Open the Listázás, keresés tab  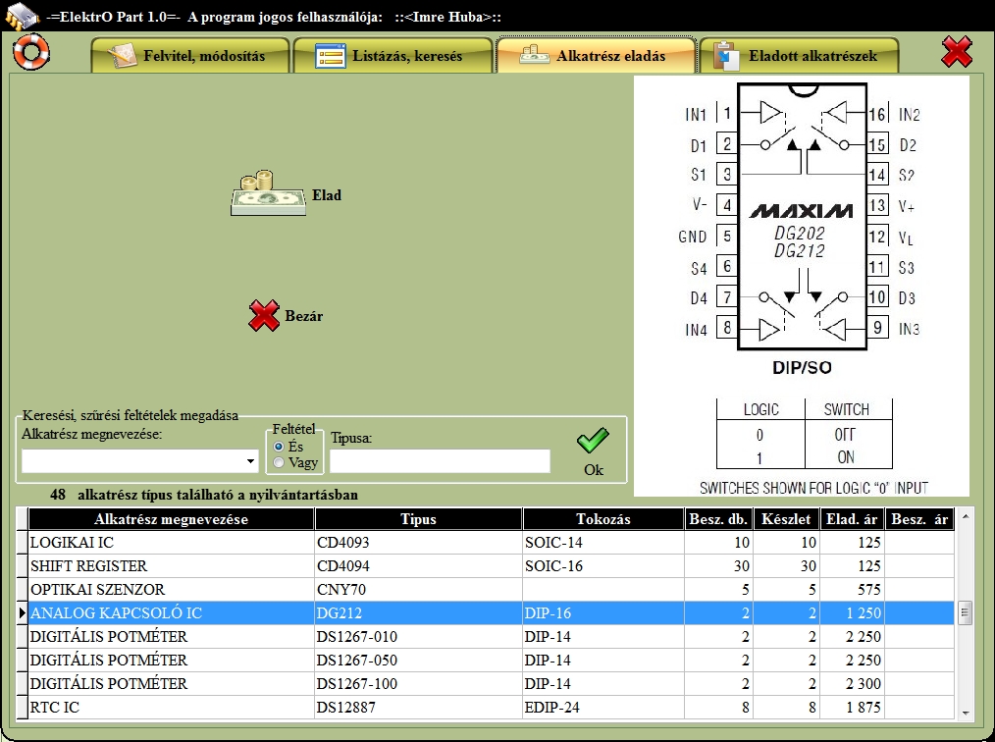click(x=393, y=56)
